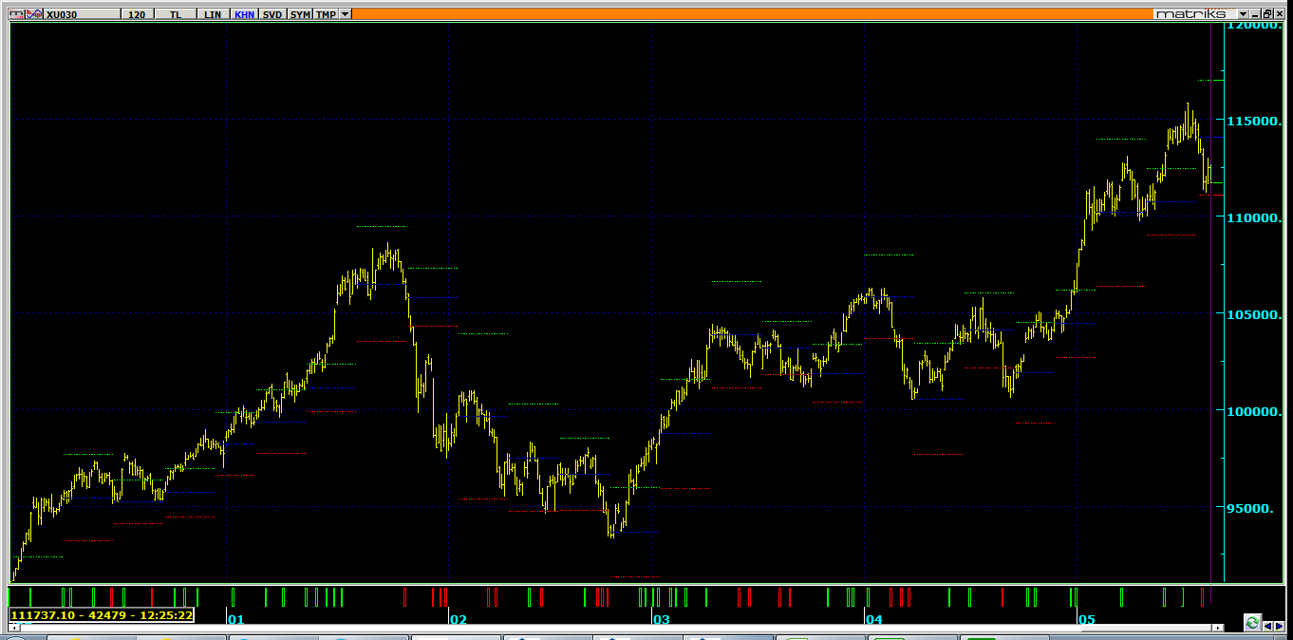This screenshot has width=1293, height=640.
Task: Click the SYM button
Action: tap(300, 14)
